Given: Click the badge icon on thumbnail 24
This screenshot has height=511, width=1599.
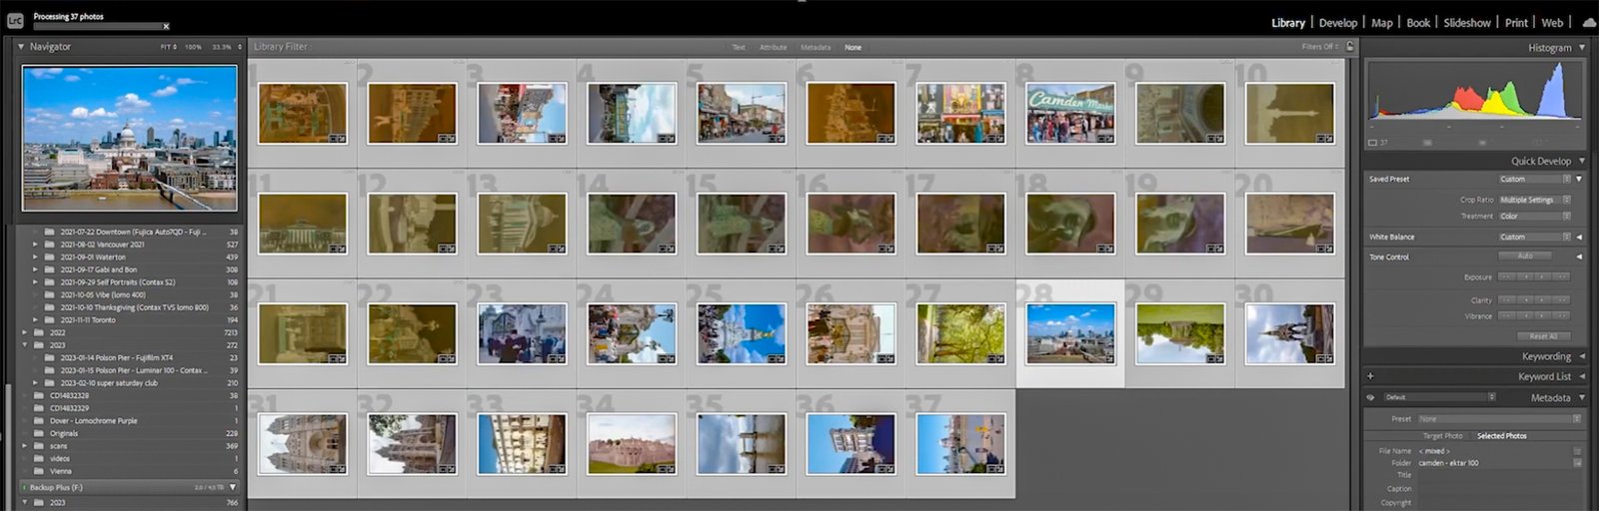Looking at the screenshot, I should point(666,358).
